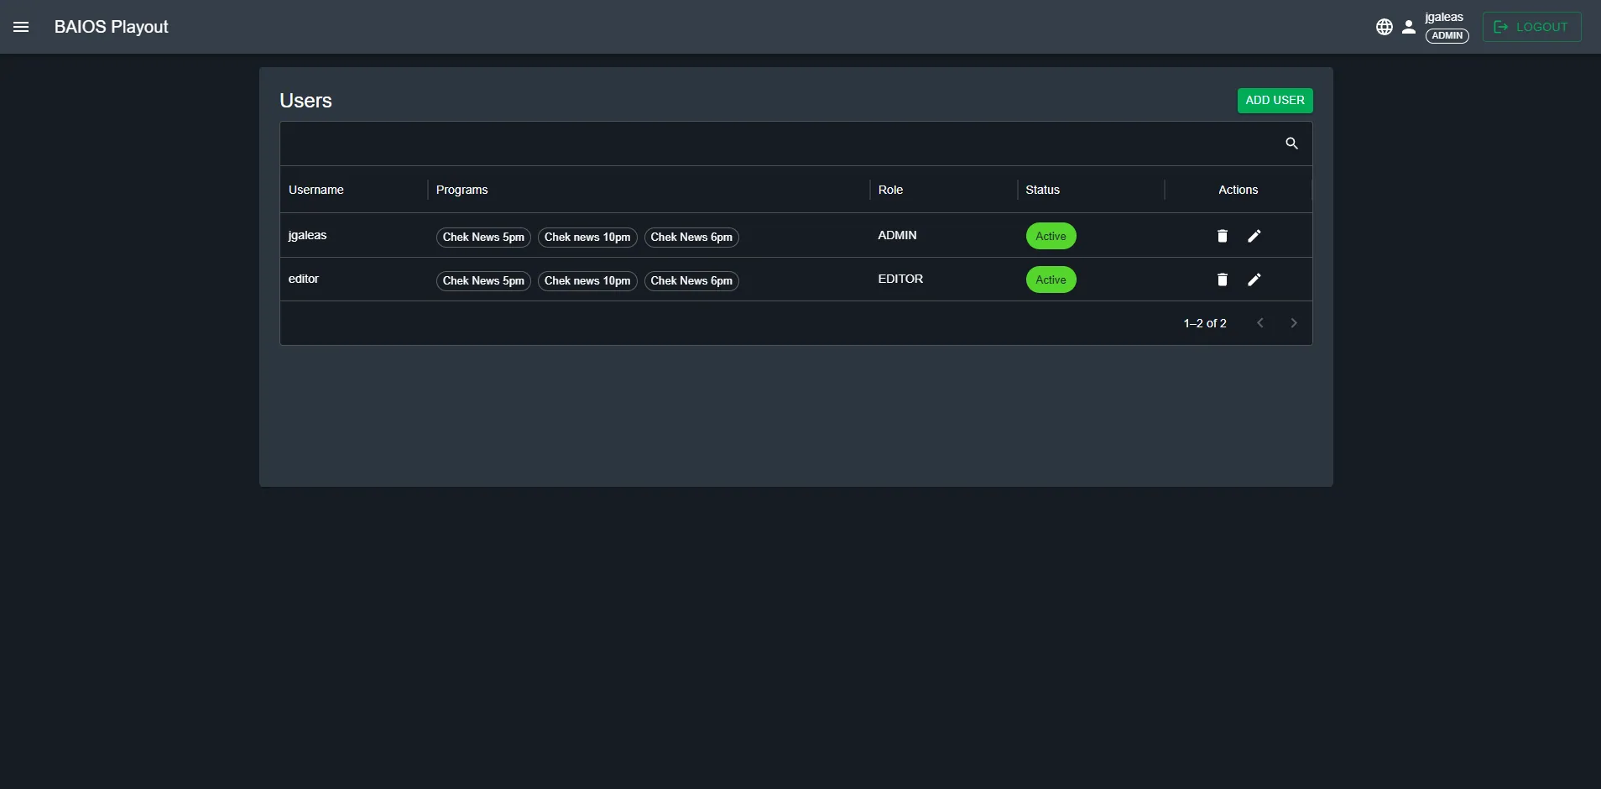Click Active status badge for editor
This screenshot has height=789, width=1601.
(1051, 280)
